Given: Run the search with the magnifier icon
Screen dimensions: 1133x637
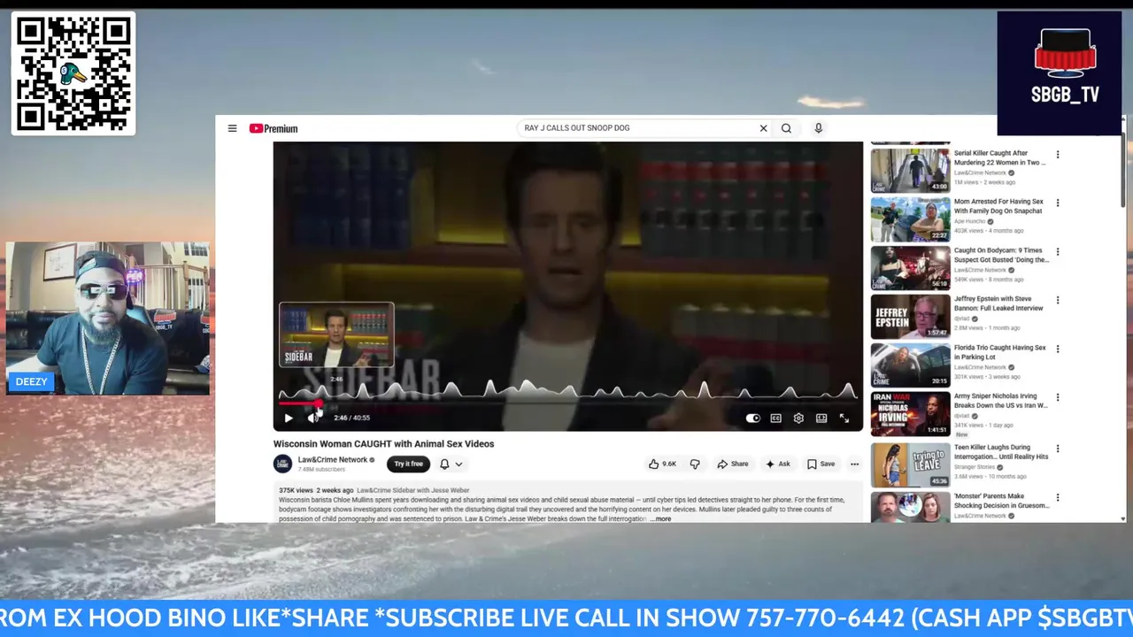Looking at the screenshot, I should (x=786, y=128).
